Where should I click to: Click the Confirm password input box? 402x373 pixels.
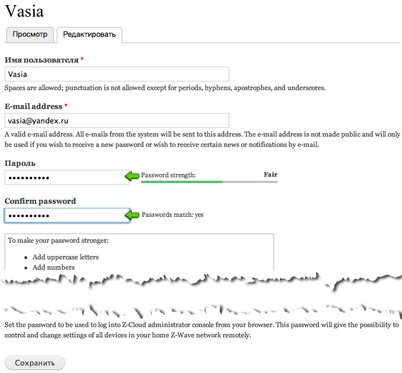click(x=67, y=215)
